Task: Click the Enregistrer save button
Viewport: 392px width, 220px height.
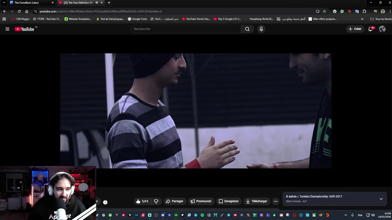Action: [228, 201]
